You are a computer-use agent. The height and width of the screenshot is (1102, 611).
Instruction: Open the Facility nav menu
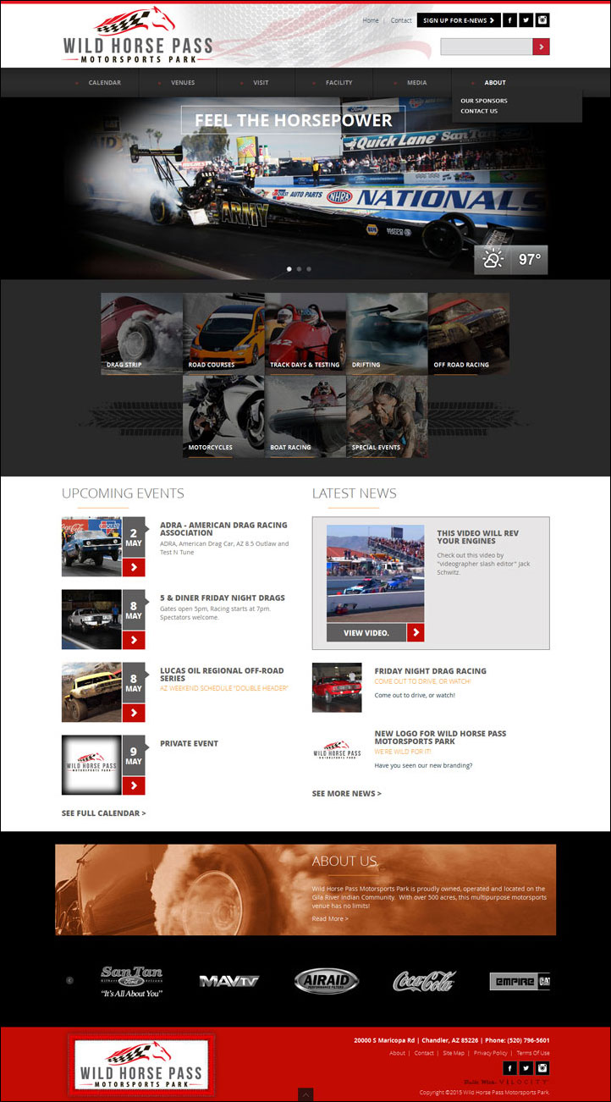tap(339, 83)
